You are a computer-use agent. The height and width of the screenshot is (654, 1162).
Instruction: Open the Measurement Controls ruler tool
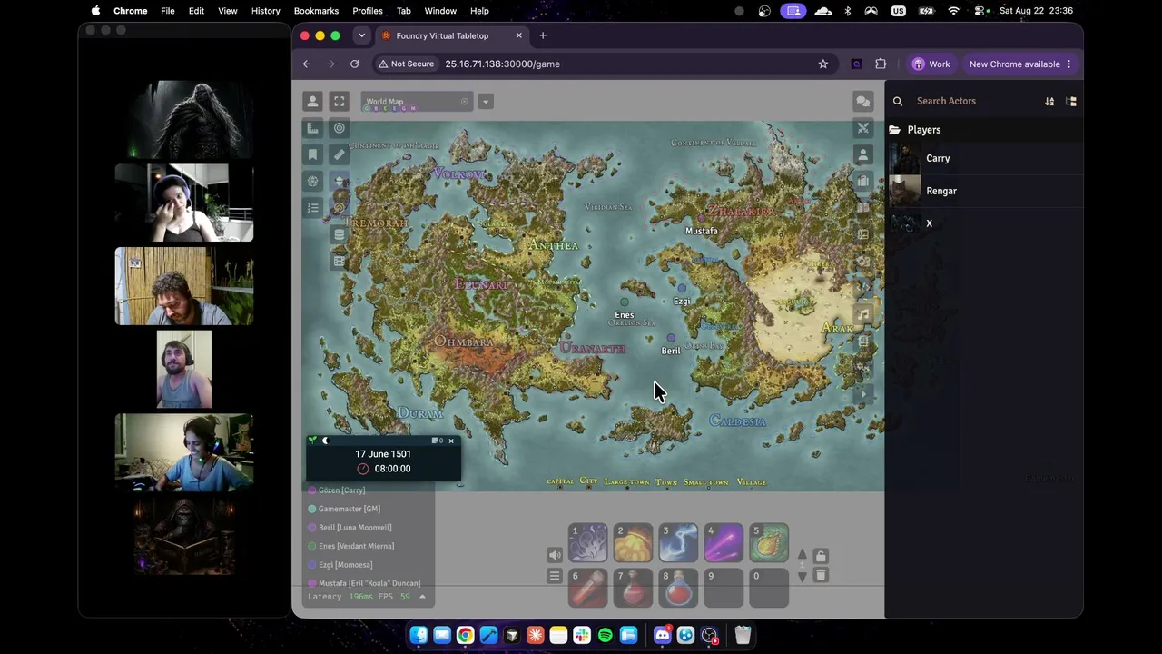tap(313, 128)
